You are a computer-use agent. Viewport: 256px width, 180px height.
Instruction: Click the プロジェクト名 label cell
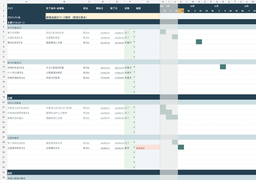(26, 16)
